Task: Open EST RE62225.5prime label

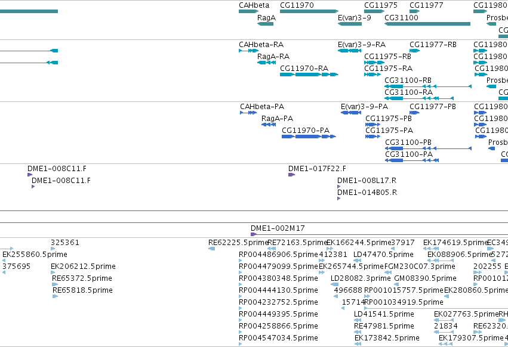Action: 238,243
